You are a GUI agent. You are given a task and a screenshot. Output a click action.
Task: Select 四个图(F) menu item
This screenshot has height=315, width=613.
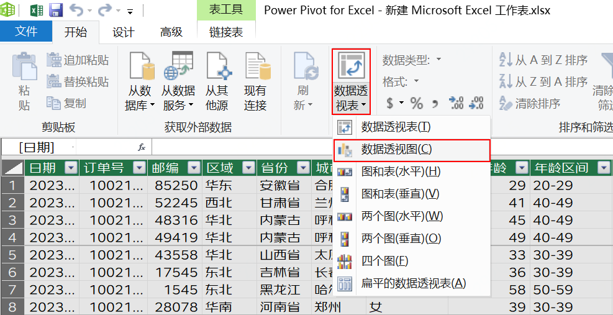412,260
